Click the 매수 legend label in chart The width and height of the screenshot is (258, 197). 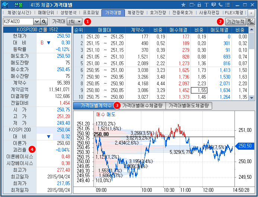(100, 115)
